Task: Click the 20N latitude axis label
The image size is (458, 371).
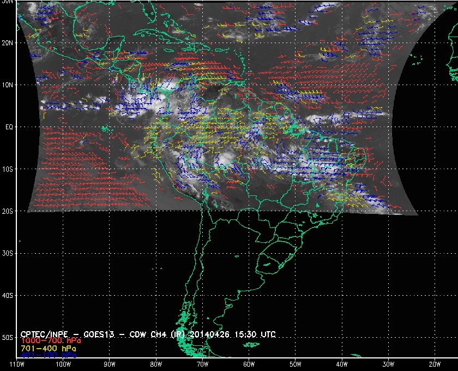Action: coord(7,43)
